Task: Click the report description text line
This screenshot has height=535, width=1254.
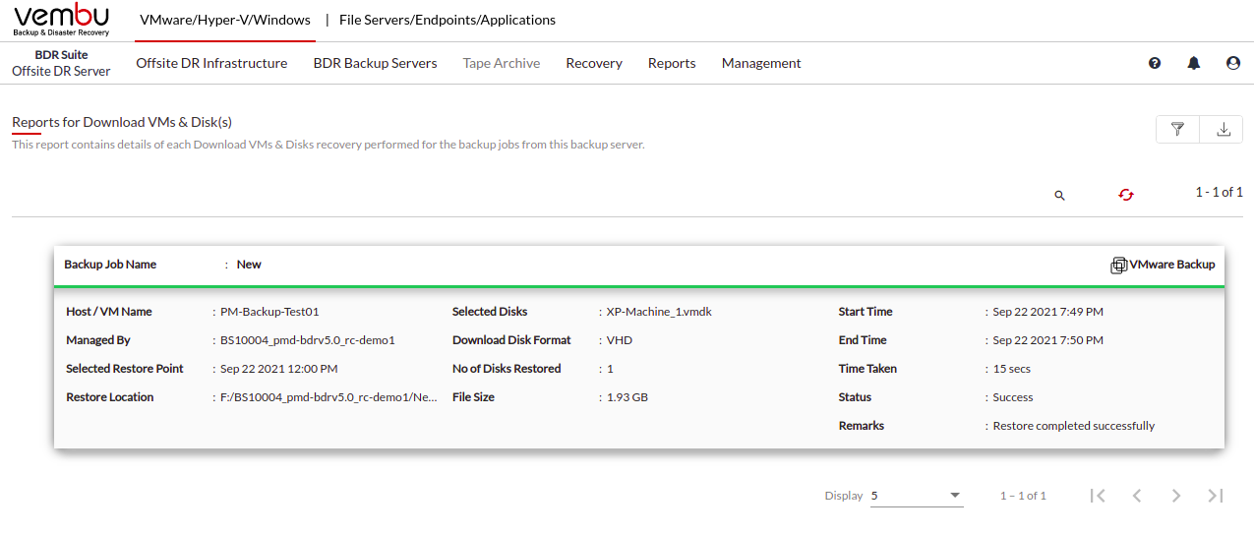Action: coord(328,145)
